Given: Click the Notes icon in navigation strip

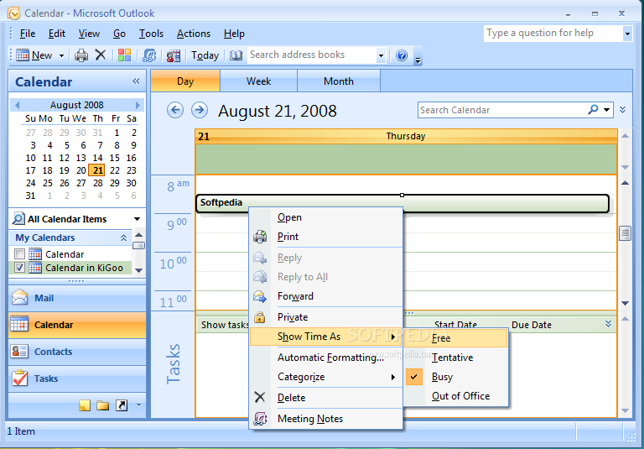Looking at the screenshot, I should coord(85,405).
